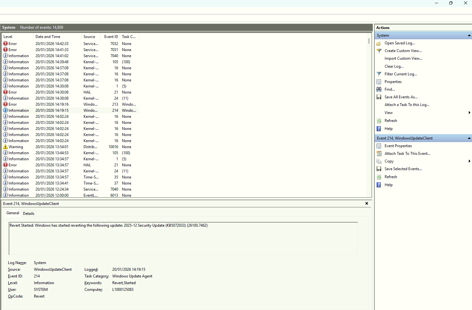Collapse the Event 214 WindowsUpdateClient section
Viewport: 472px width, 310px height.
coord(468,138)
